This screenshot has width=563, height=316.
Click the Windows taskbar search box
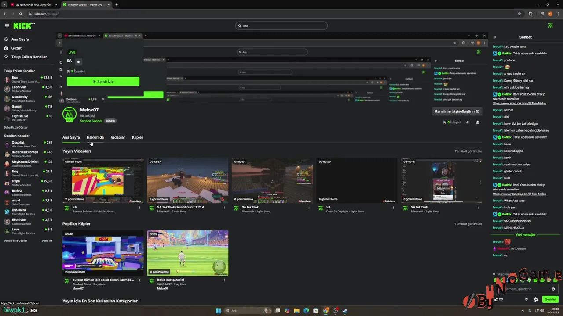pos(249,311)
